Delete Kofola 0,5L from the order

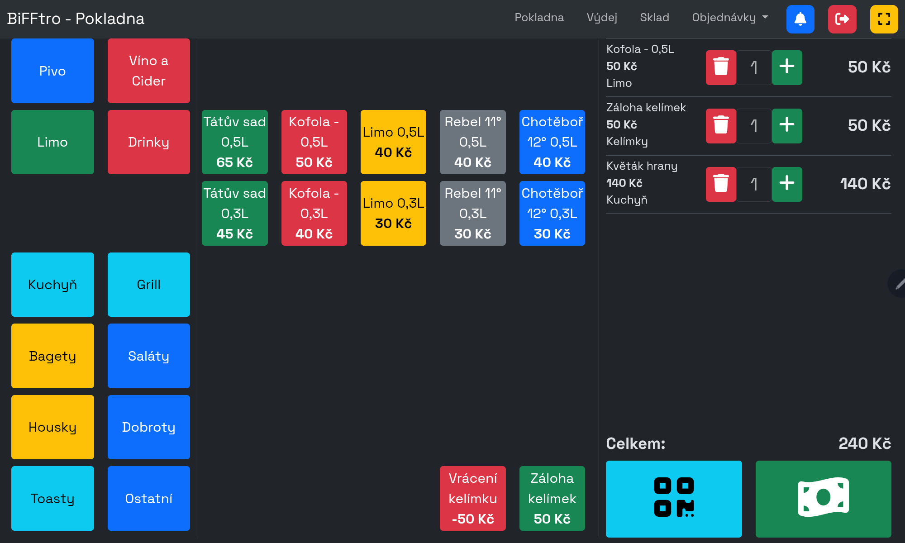pos(721,67)
